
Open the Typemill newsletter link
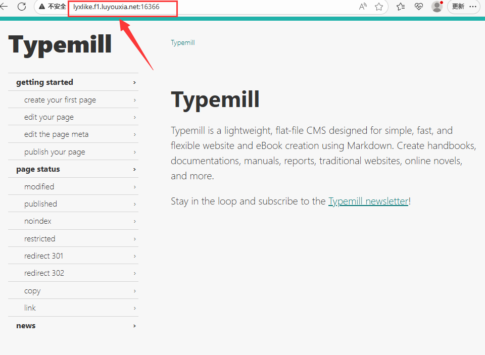pyautogui.click(x=368, y=201)
